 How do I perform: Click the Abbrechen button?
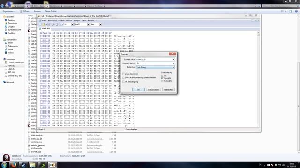click(x=168, y=90)
